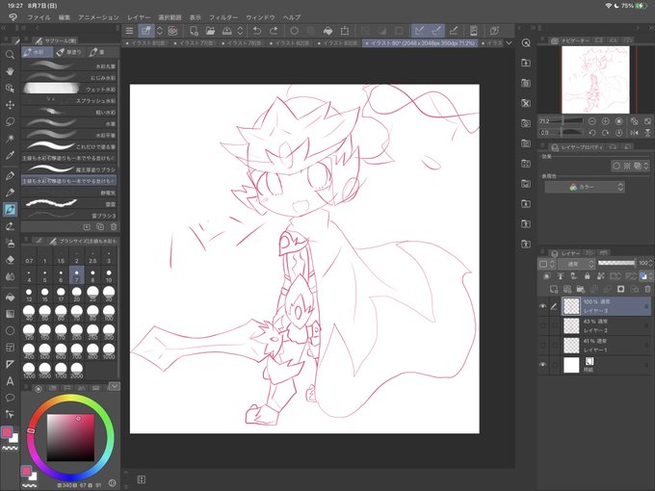Click the layer opacity slider
Image resolution: width=655 pixels, height=491 pixels.
pyautogui.click(x=616, y=263)
